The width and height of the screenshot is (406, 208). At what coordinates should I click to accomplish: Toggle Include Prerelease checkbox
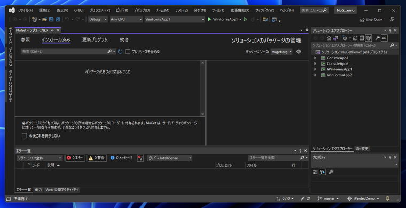pos(128,52)
